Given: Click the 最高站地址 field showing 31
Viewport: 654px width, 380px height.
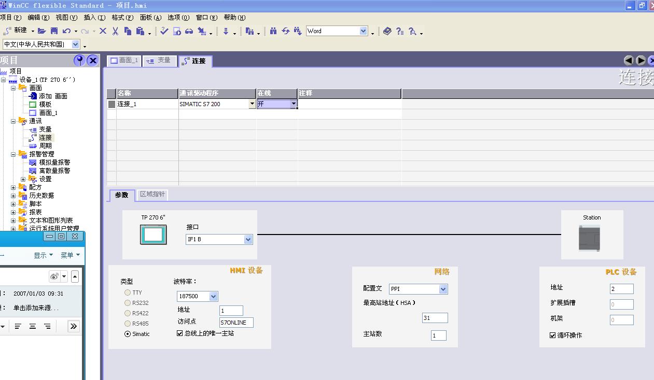Looking at the screenshot, I should pyautogui.click(x=435, y=318).
